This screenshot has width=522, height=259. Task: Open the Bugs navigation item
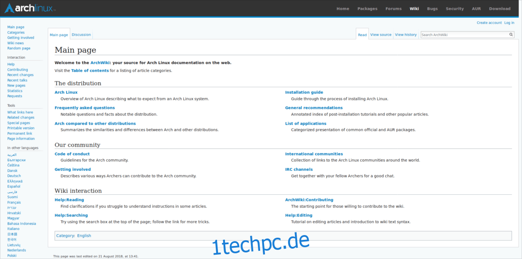pos(432,9)
